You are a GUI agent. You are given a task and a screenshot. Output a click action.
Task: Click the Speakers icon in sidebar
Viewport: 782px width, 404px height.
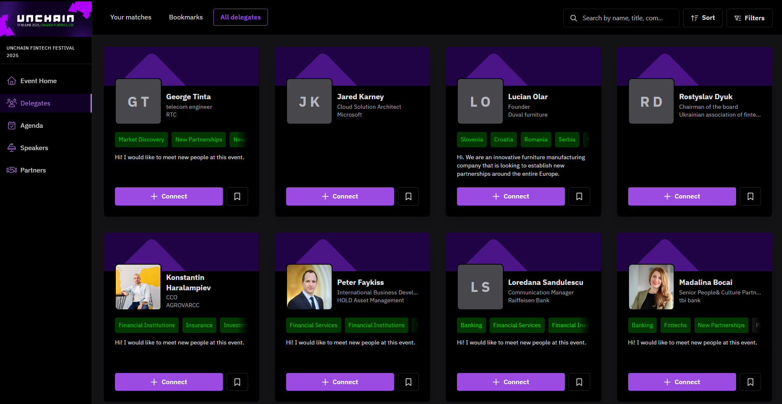tap(12, 148)
